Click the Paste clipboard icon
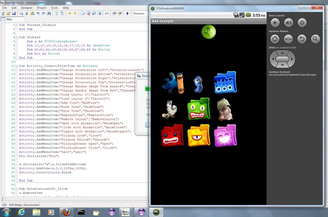 tap(32, 13)
